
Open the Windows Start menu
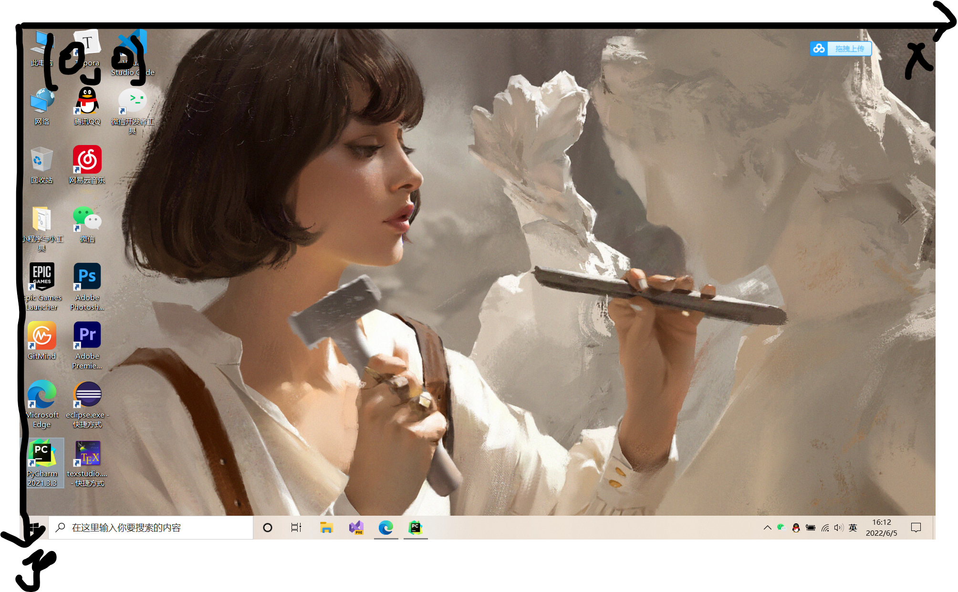34,528
